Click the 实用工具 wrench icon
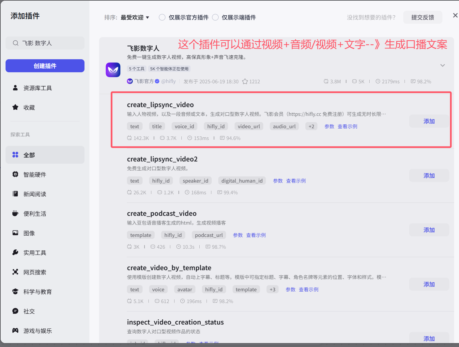This screenshot has width=459, height=347. point(15,252)
